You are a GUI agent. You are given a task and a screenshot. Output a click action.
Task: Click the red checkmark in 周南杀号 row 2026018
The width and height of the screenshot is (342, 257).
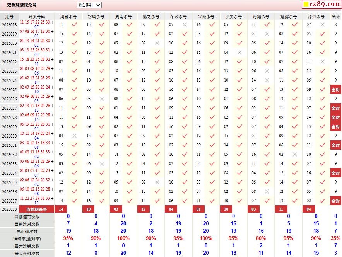[129, 24]
